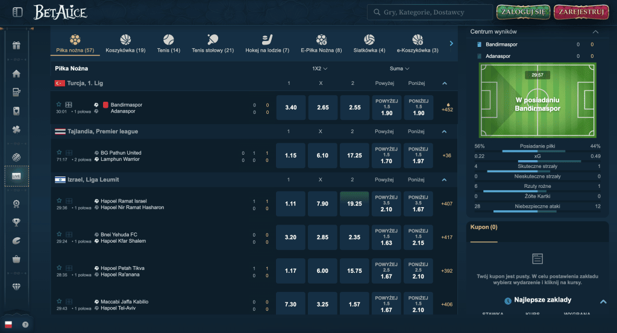617x333 pixels.
Task: Collapse the Tajlandia, Premier league section
Action: pyautogui.click(x=444, y=131)
